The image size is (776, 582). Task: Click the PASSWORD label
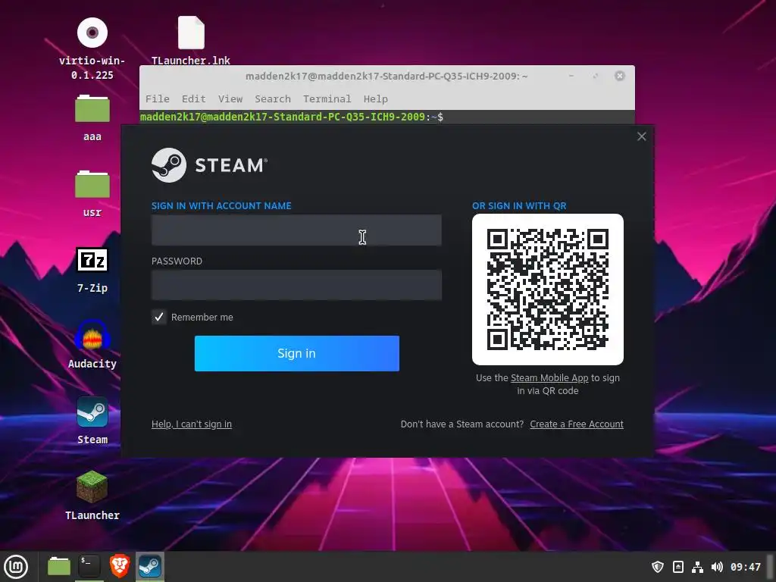177,261
